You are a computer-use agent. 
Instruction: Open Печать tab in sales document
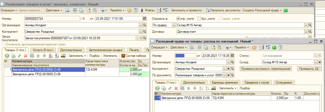point(134,50)
